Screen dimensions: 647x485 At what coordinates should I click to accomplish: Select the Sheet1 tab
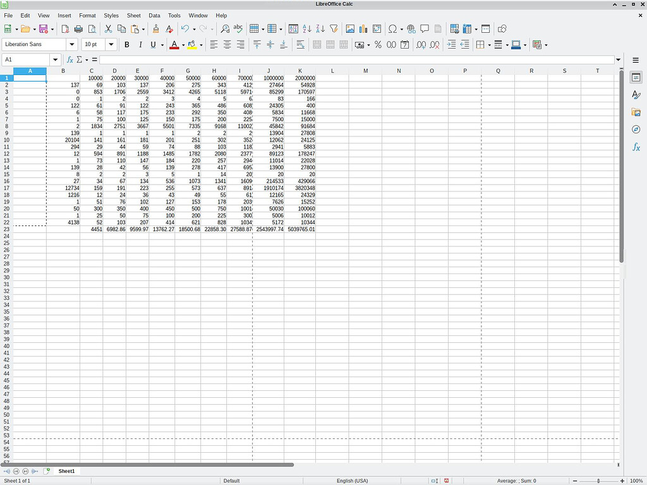[x=66, y=471]
